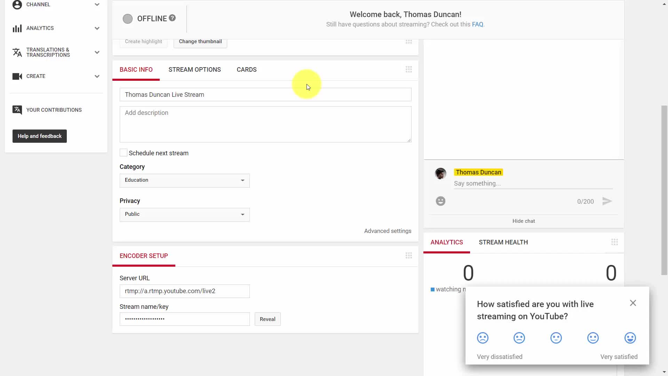Open the Privacy dropdown showing Public

pos(185,214)
